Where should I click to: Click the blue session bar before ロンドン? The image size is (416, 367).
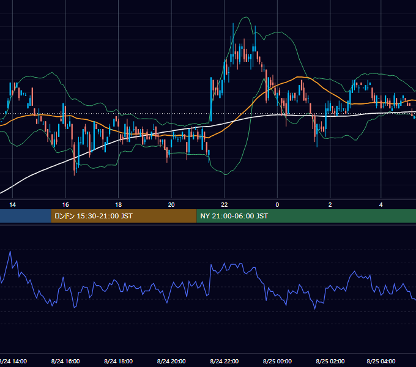26,216
